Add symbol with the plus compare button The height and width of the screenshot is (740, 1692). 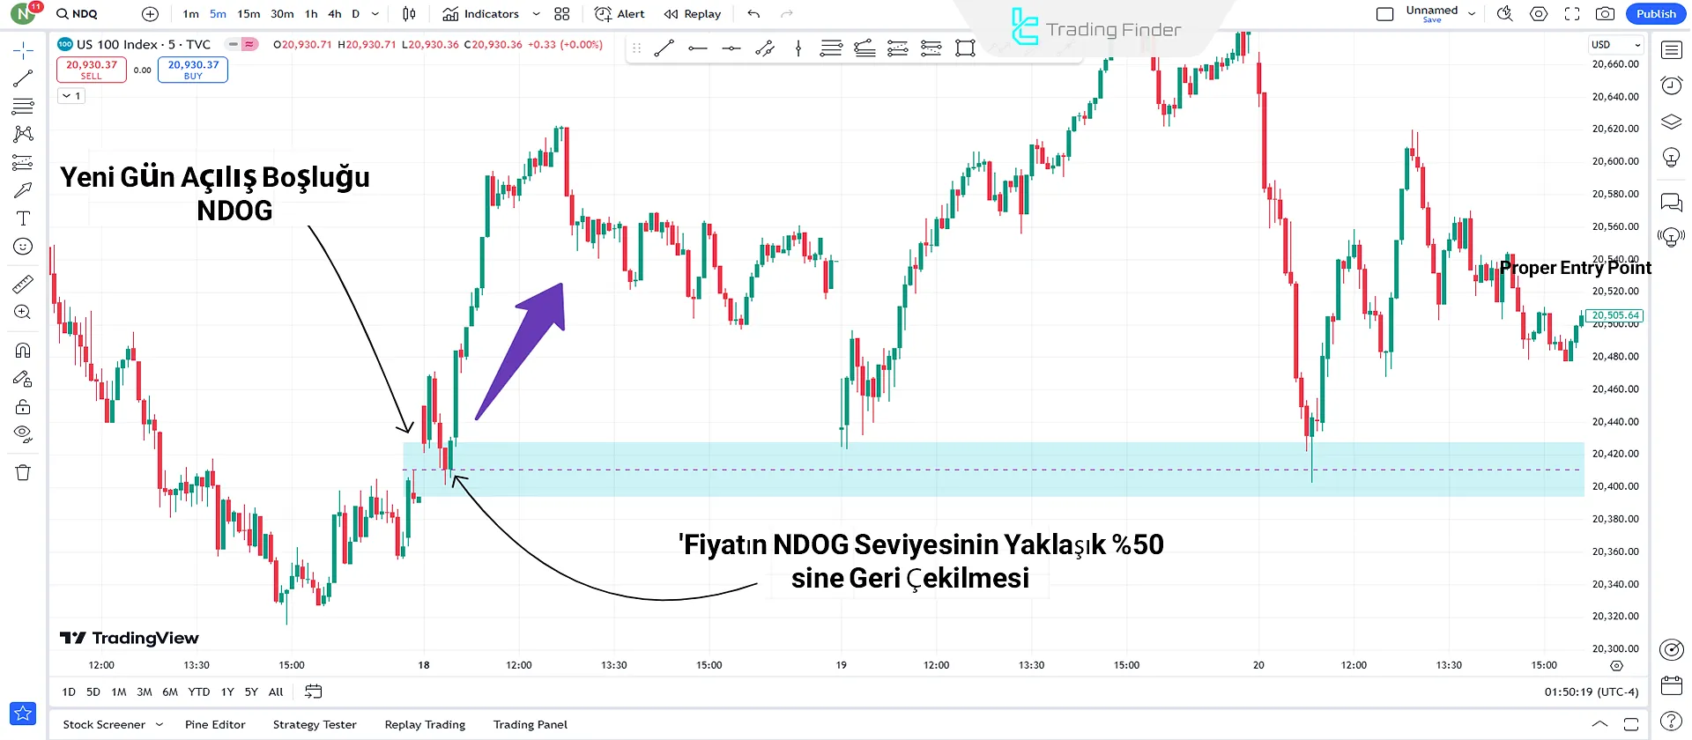pyautogui.click(x=150, y=14)
